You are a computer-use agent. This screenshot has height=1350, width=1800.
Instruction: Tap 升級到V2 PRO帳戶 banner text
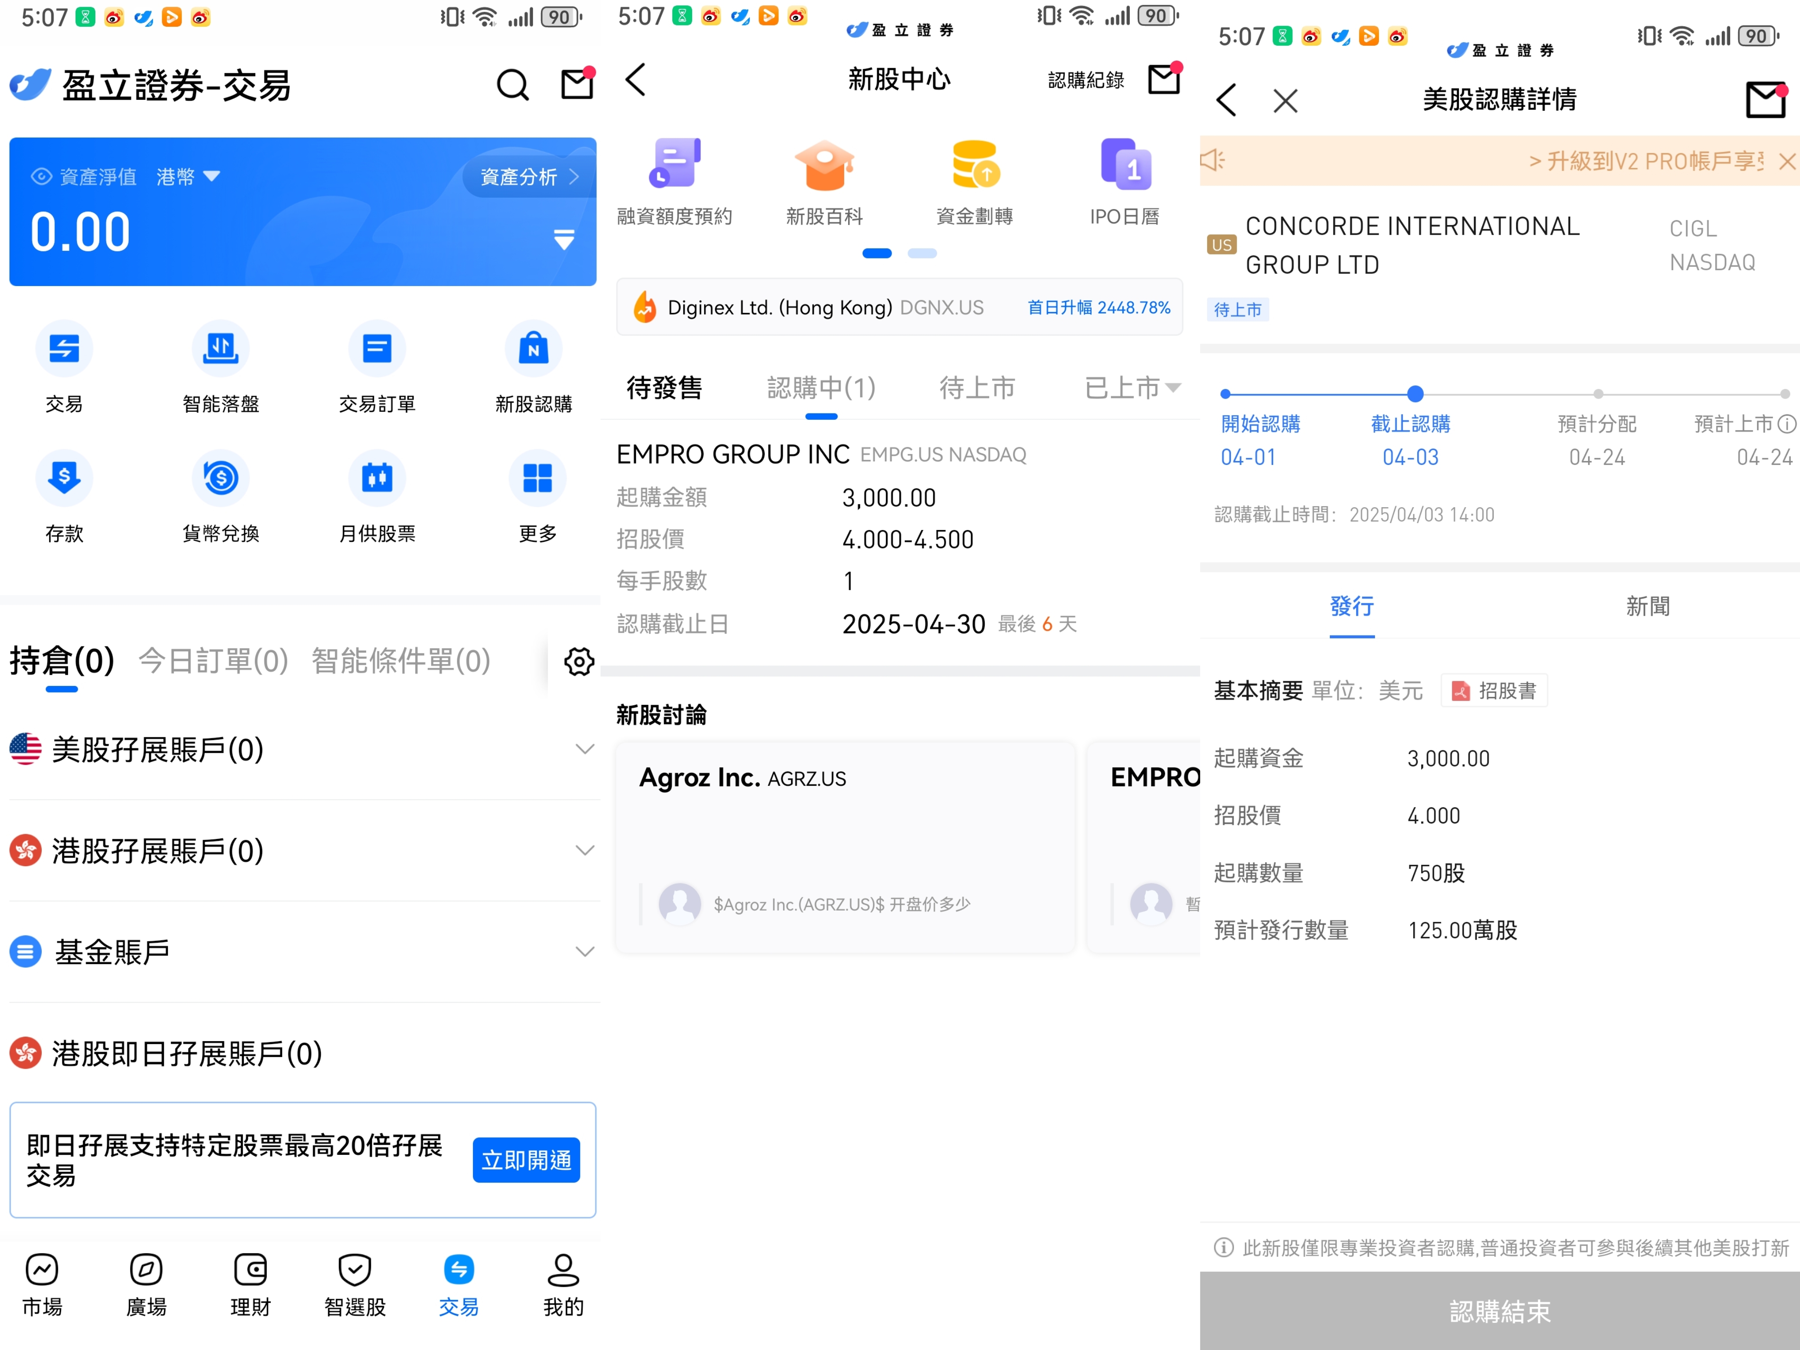(1645, 161)
